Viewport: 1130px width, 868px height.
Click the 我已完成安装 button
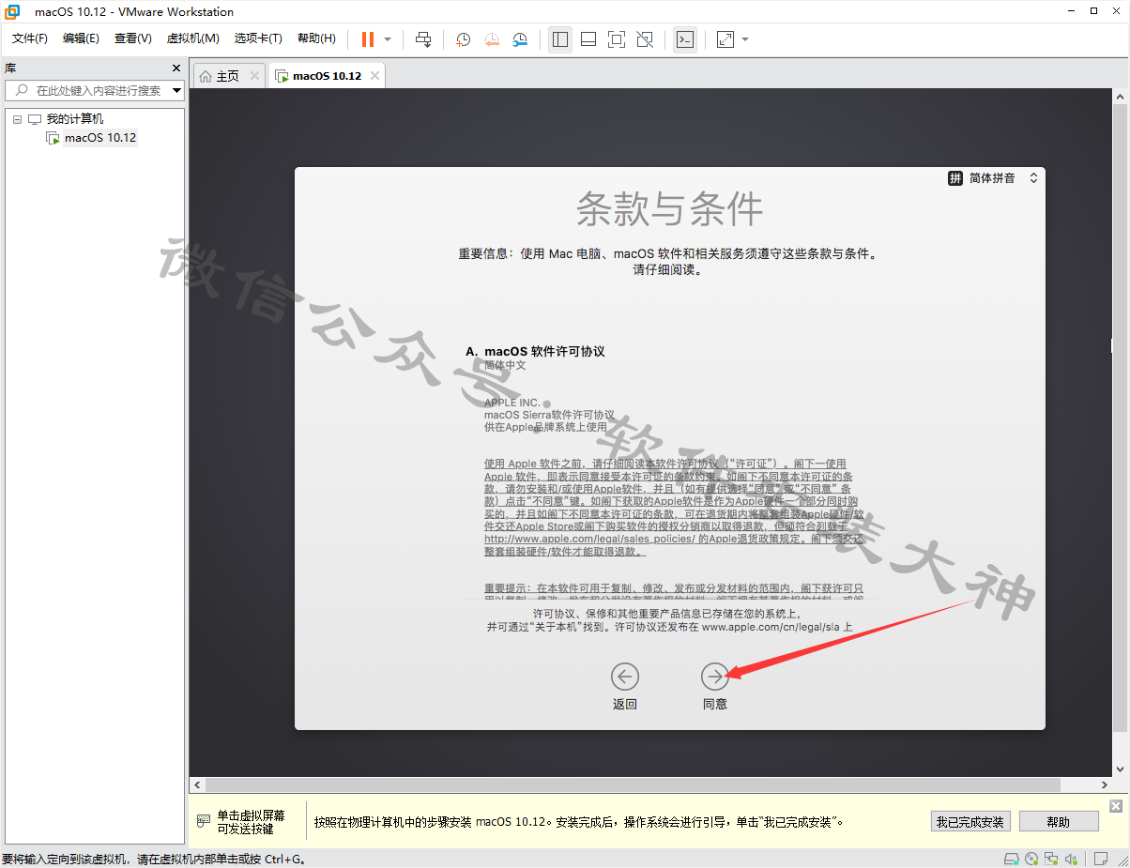pos(970,822)
